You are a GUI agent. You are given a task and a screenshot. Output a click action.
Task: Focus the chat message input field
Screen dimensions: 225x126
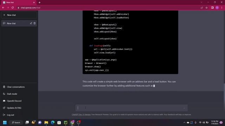pos(131,108)
